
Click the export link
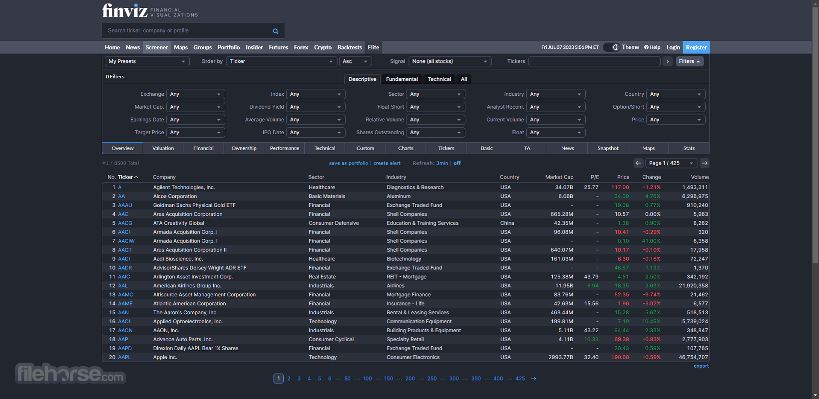[x=701, y=366]
